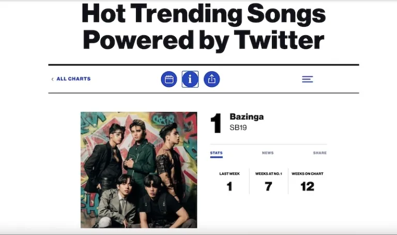Open the Share tab for Bazinga

pos(319,153)
